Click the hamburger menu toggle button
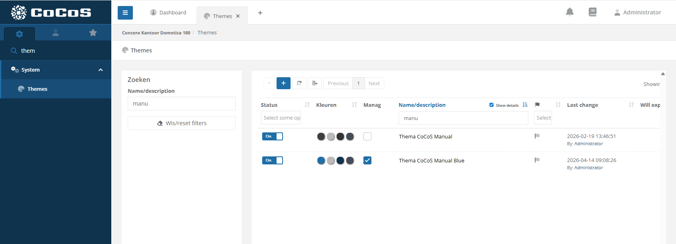 [125, 13]
